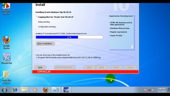This screenshot has height=96, width=170.
Task: Click the updating aqxml.conf file path text
Action: click(x=61, y=34)
